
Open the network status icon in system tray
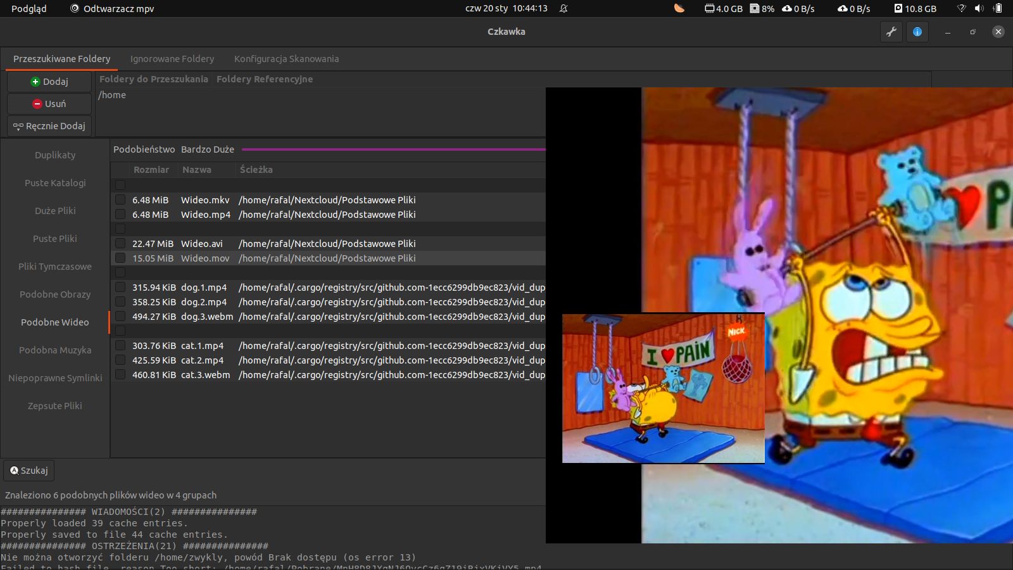(x=961, y=8)
